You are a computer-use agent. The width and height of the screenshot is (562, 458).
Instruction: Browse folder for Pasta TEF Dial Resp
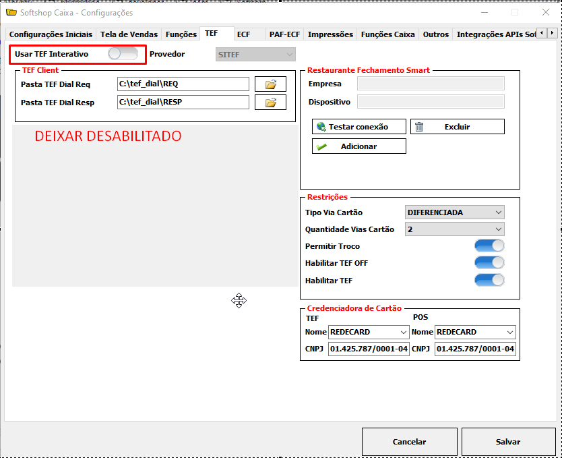[x=270, y=103]
